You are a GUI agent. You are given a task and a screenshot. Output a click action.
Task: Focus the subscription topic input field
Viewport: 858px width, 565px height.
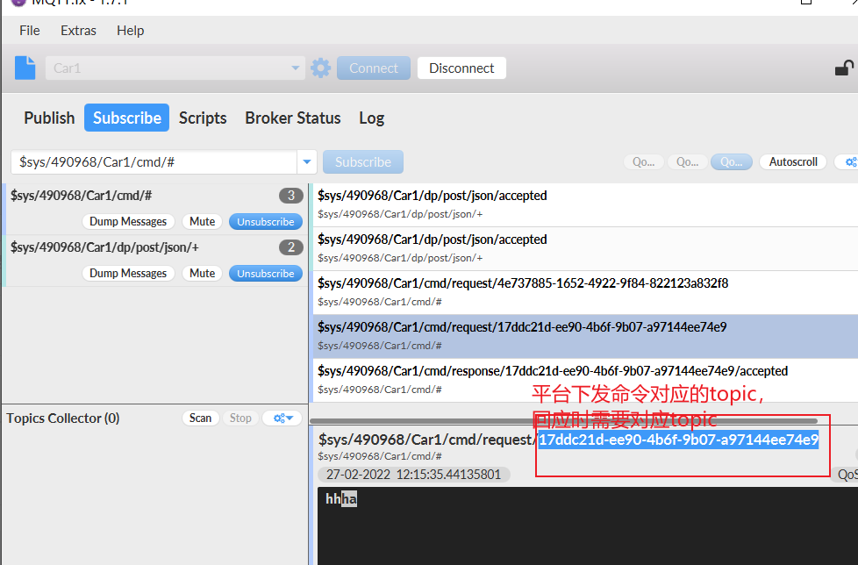click(154, 162)
